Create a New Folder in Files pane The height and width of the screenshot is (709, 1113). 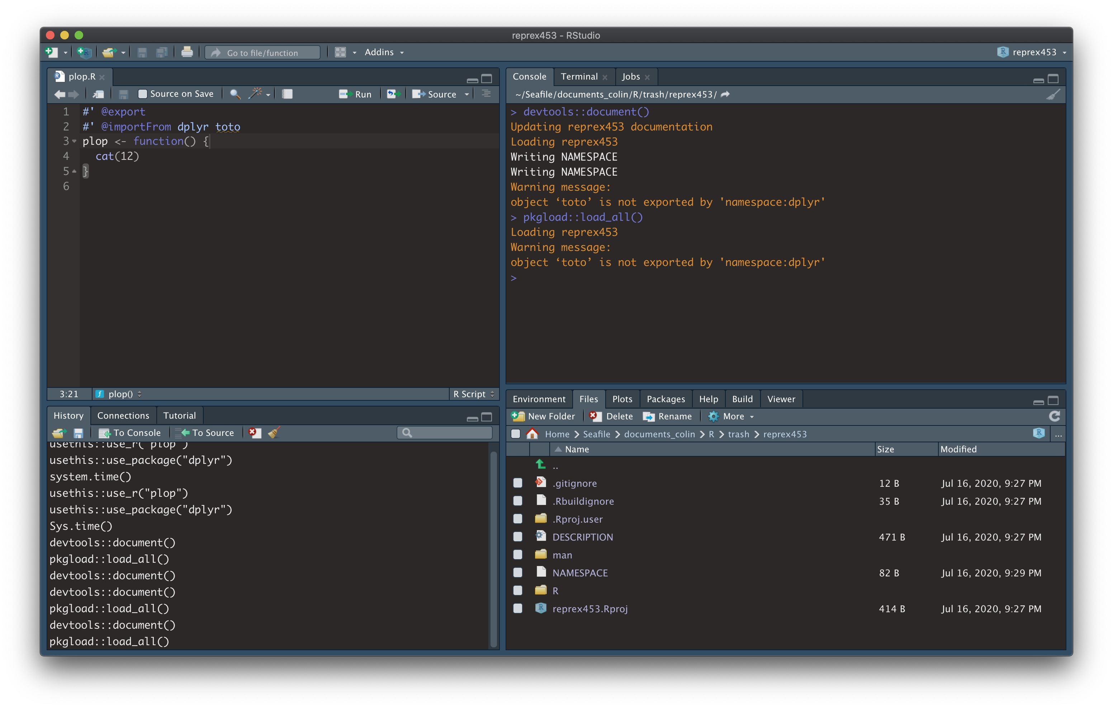click(x=544, y=417)
